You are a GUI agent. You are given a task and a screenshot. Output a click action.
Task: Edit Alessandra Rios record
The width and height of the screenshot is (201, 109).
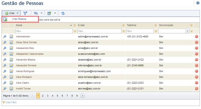point(11,48)
